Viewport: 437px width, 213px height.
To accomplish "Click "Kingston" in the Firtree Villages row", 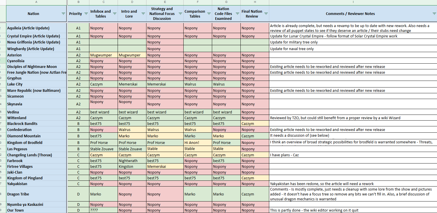I will point(126,167).
